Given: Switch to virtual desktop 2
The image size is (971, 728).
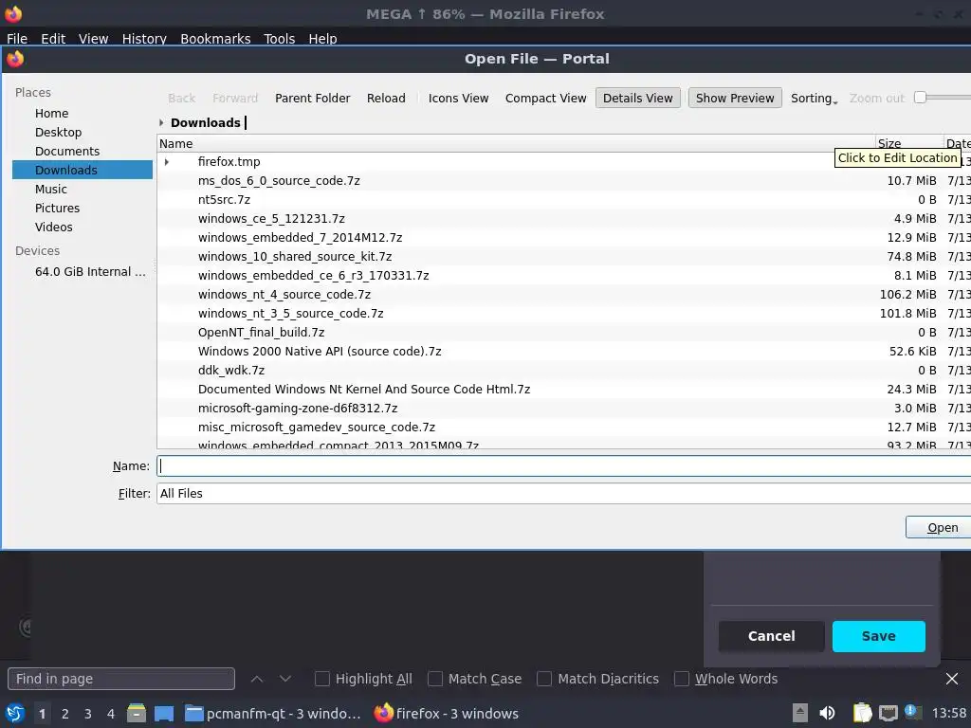Looking at the screenshot, I should 65,714.
